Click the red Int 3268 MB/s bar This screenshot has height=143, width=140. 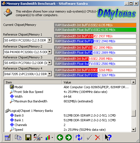pos(95,70)
